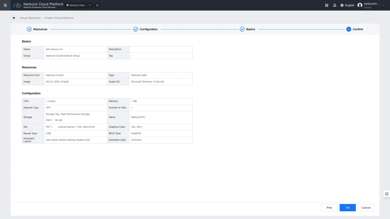Image resolution: width=390 pixels, height=219 pixels.
Task: Cancel virtual machine creation
Action: click(366, 208)
